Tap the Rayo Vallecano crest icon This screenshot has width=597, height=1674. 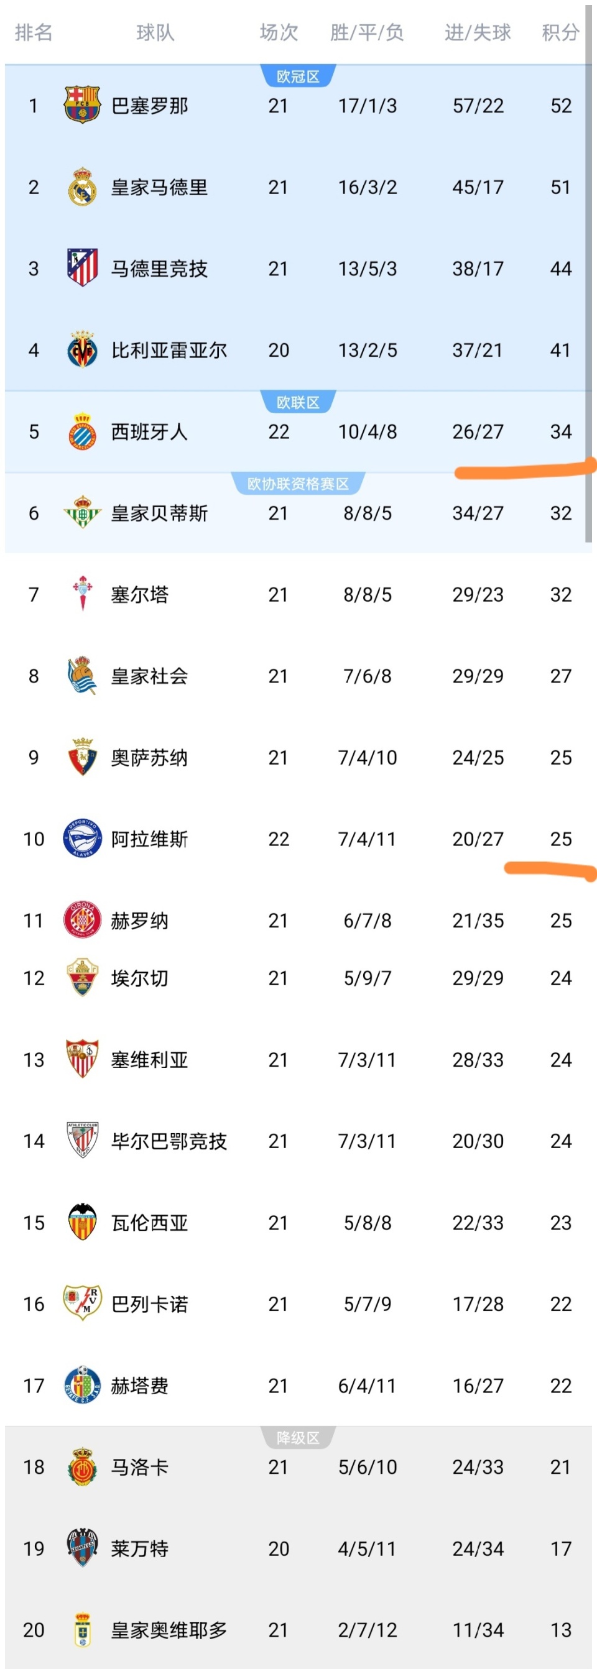(82, 1304)
